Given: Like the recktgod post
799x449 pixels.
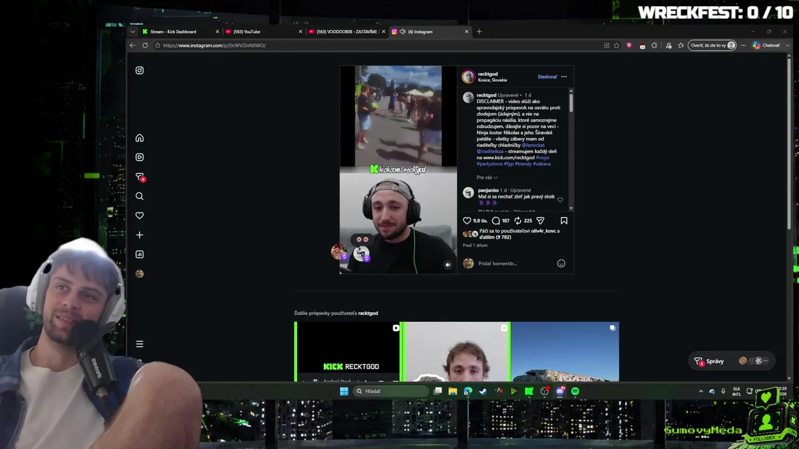Looking at the screenshot, I should [x=467, y=221].
